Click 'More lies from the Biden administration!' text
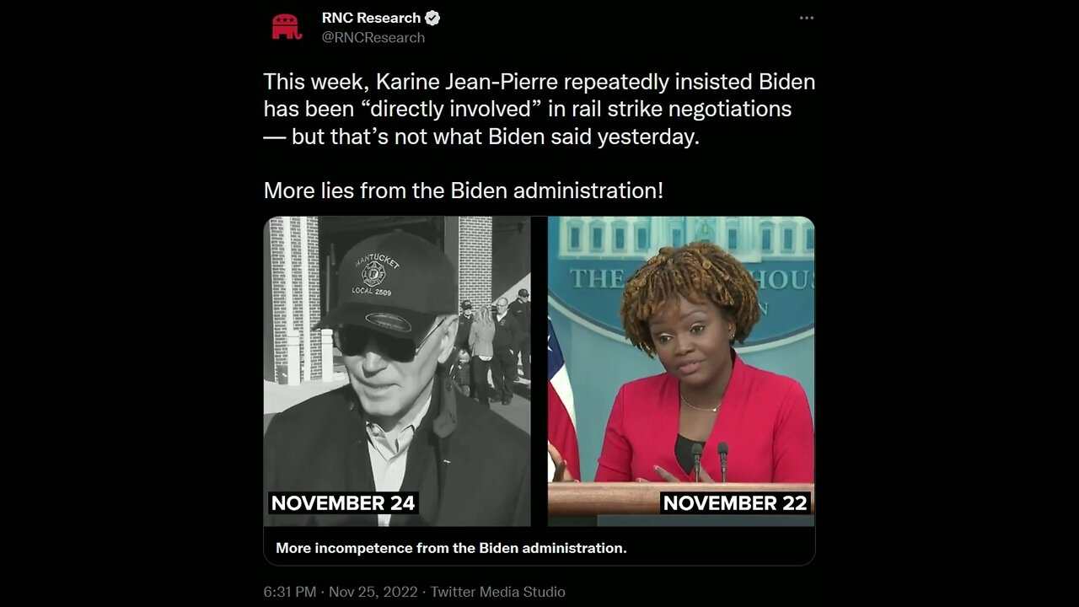Viewport: 1079px width, 607px height. point(464,191)
